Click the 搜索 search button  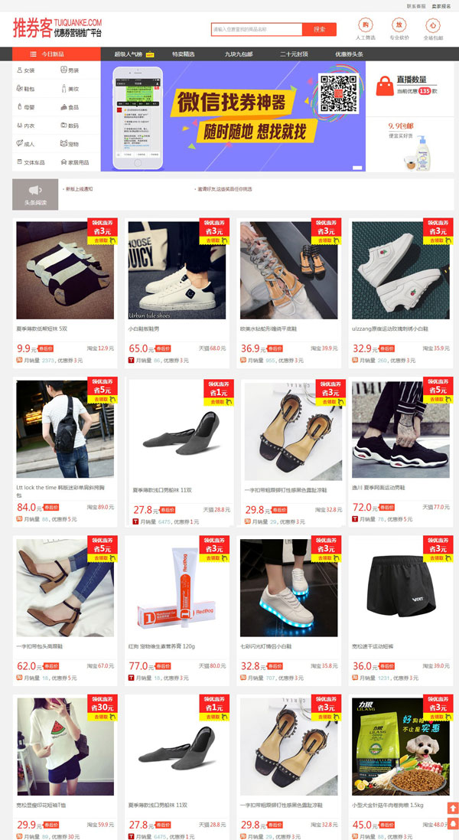point(319,29)
